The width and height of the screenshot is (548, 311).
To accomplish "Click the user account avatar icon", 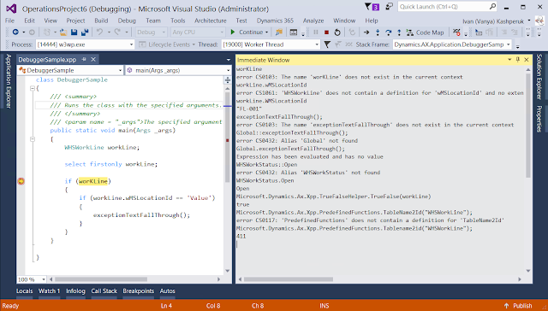I will point(539,21).
